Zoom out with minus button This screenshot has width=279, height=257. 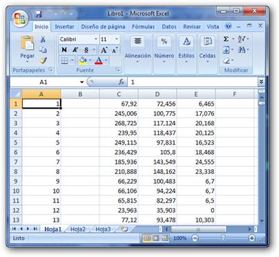tap(195, 238)
